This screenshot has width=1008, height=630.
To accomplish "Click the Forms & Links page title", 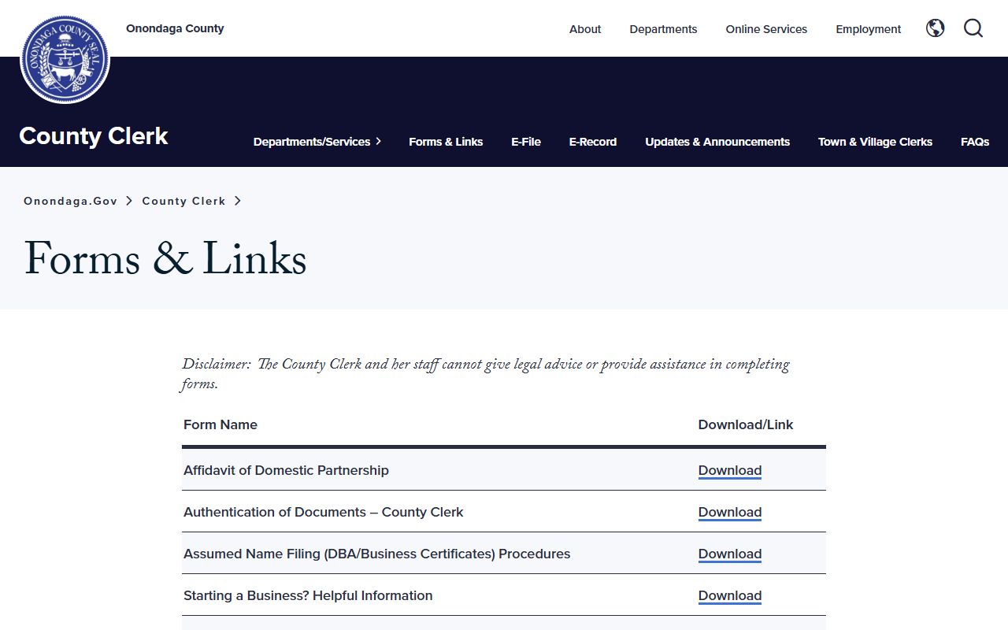I will click(165, 260).
